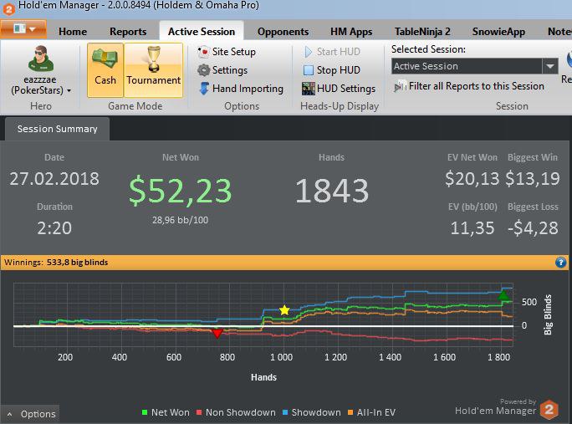Click the EV Net Won value $20,13
This screenshot has width=572, height=424.
(472, 179)
